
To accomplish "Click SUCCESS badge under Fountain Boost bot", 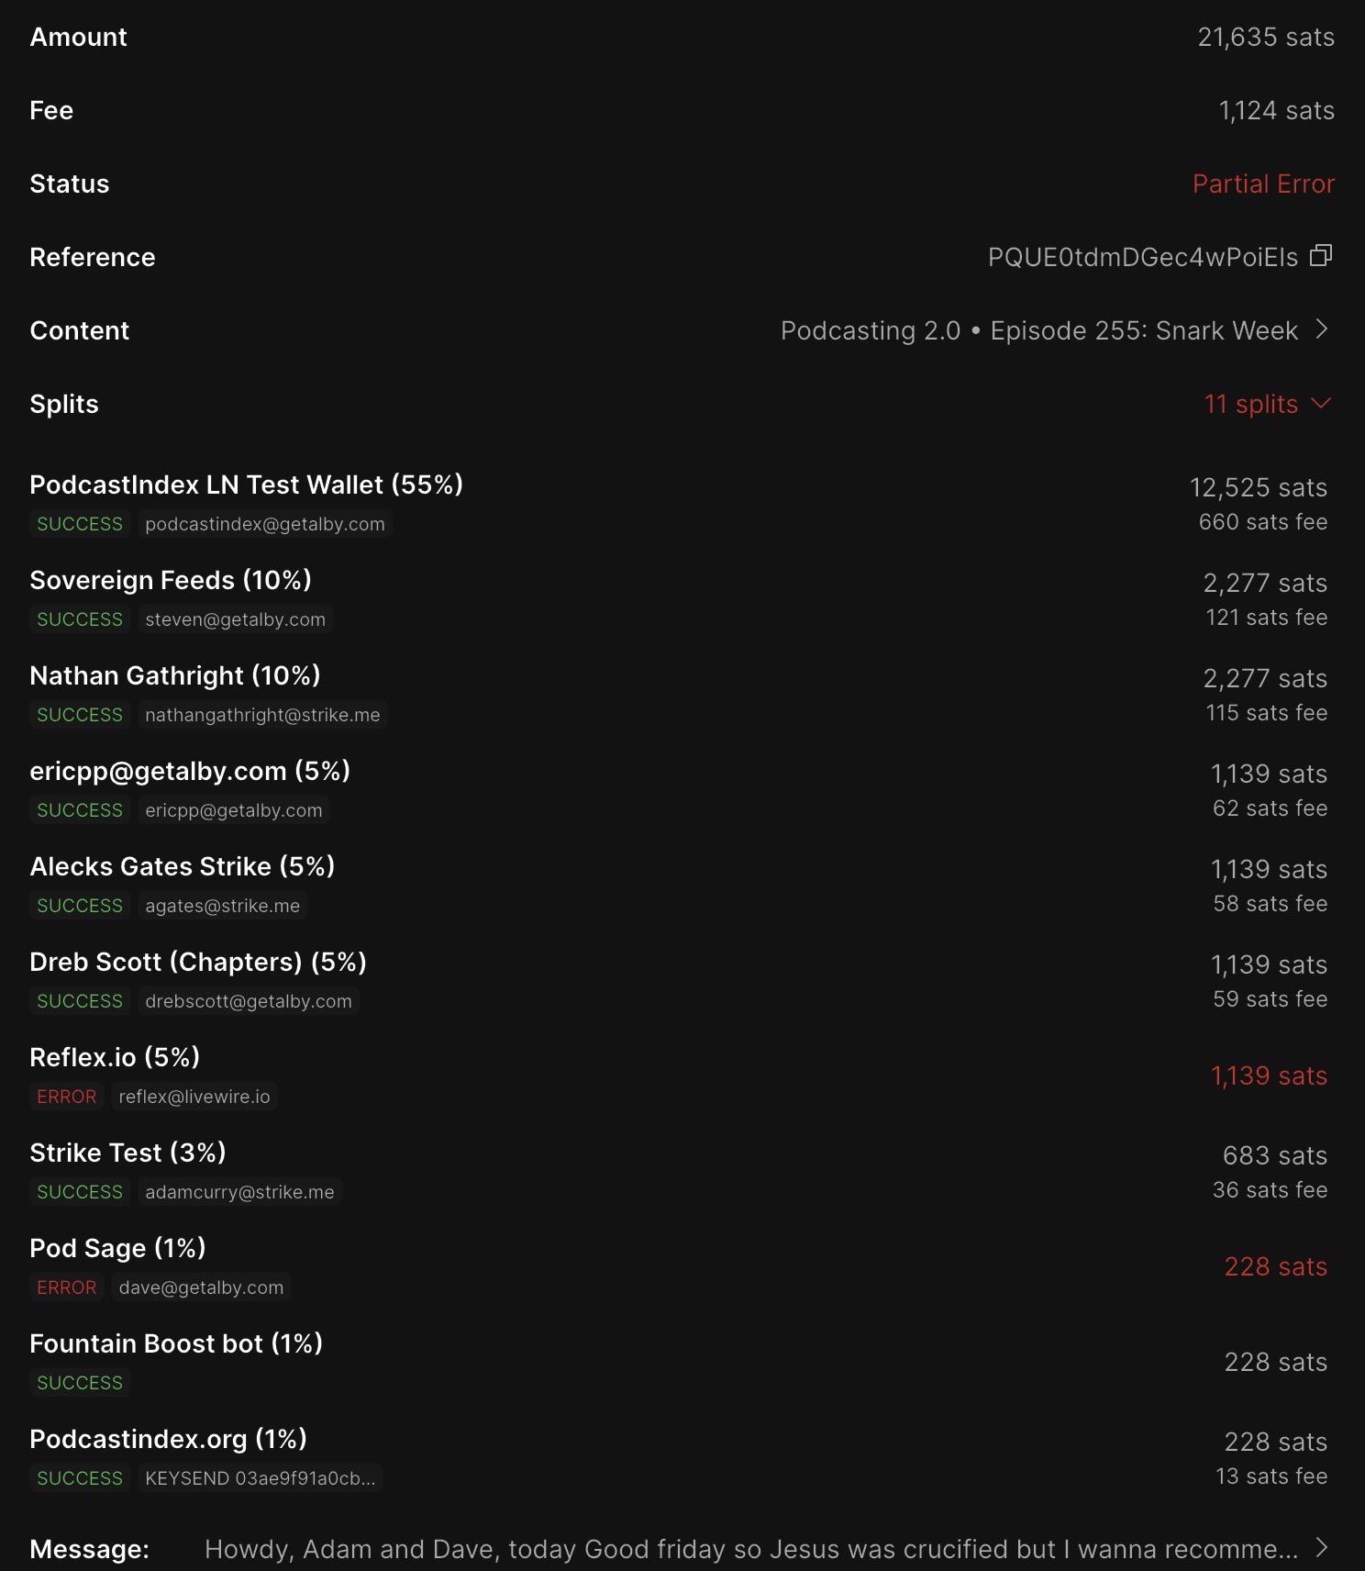I will pyautogui.click(x=80, y=1383).
